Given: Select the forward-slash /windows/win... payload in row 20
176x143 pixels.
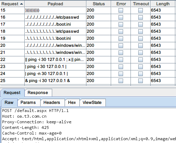Looking at the screenshot, I should 55,45.
